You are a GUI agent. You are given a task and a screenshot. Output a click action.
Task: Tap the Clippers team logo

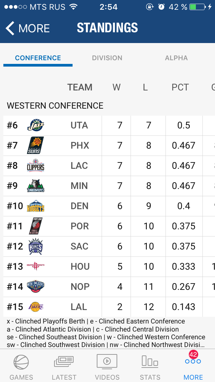(x=36, y=166)
